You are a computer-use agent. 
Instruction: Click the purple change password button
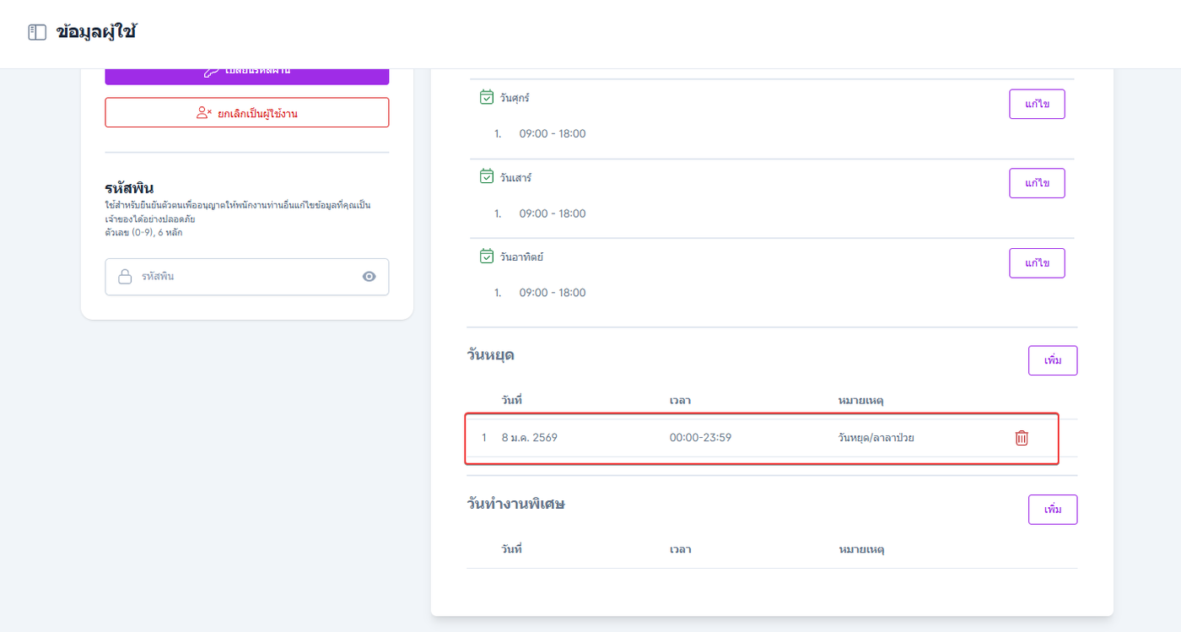click(246, 75)
